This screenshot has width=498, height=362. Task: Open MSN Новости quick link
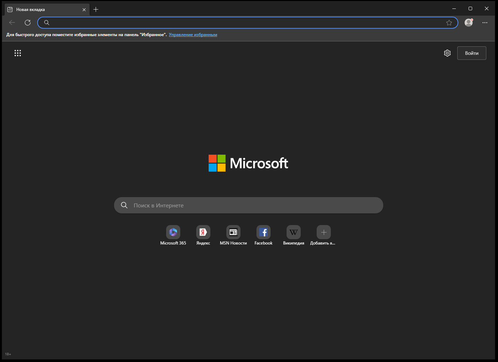[233, 235]
